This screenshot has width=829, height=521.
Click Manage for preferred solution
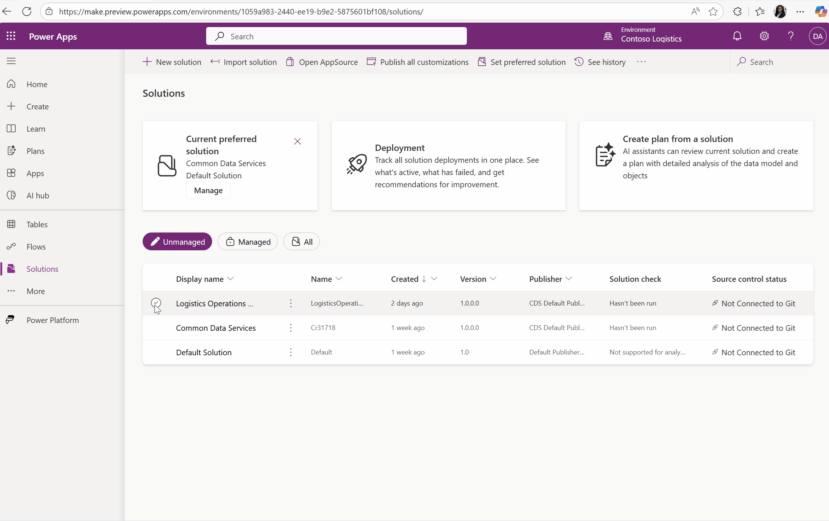(208, 190)
